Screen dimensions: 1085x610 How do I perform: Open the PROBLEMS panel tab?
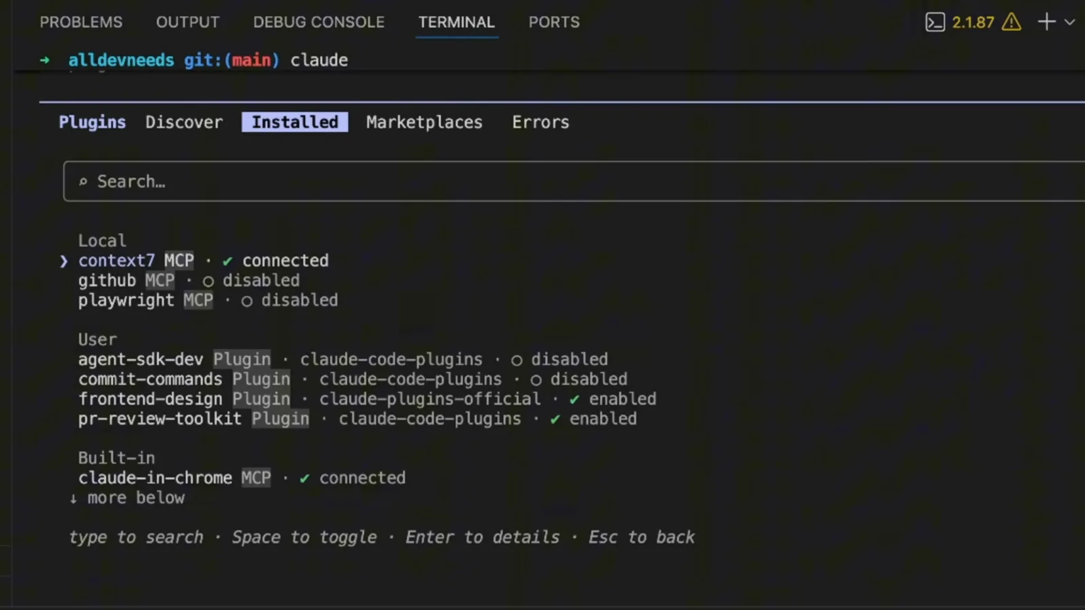(81, 22)
